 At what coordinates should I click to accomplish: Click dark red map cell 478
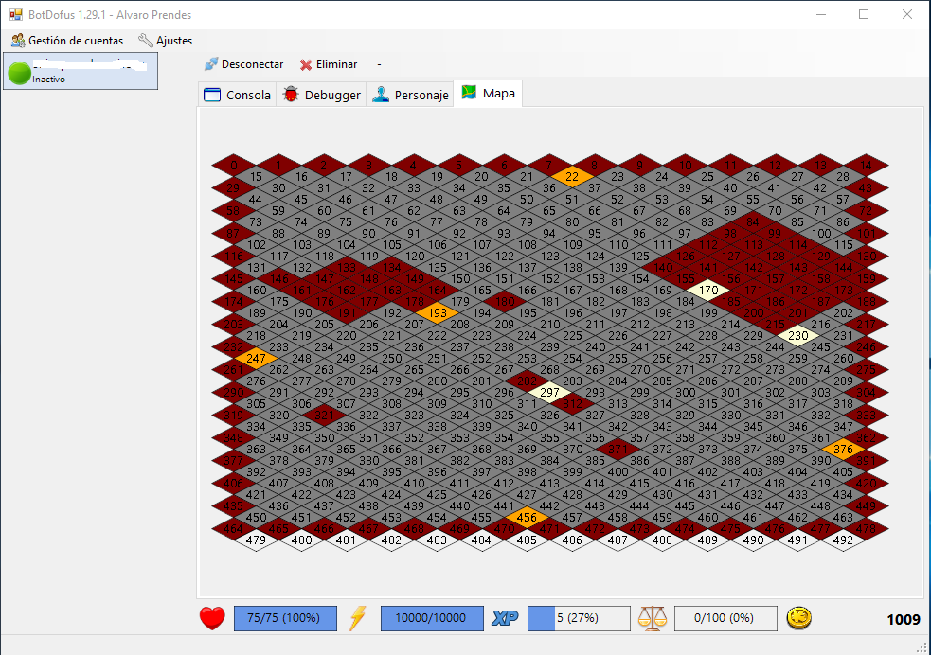(867, 528)
